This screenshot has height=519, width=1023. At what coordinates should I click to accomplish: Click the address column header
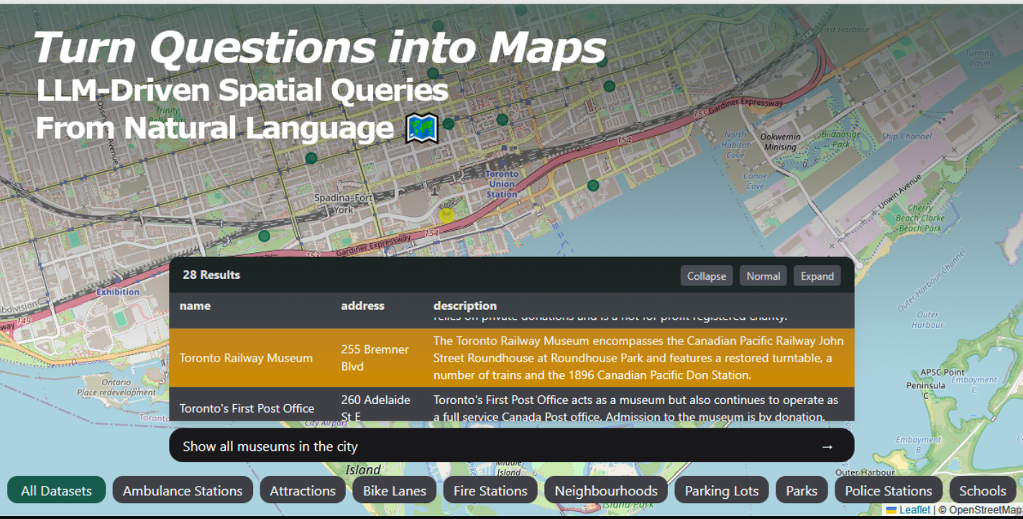pos(363,306)
